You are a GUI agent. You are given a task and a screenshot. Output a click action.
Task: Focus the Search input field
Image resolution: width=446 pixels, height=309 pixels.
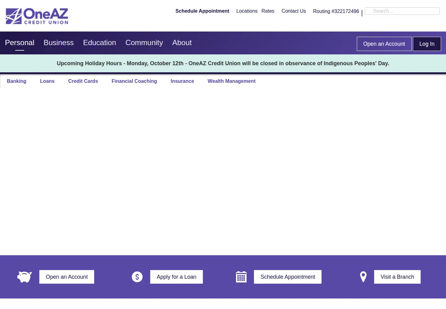point(402,11)
